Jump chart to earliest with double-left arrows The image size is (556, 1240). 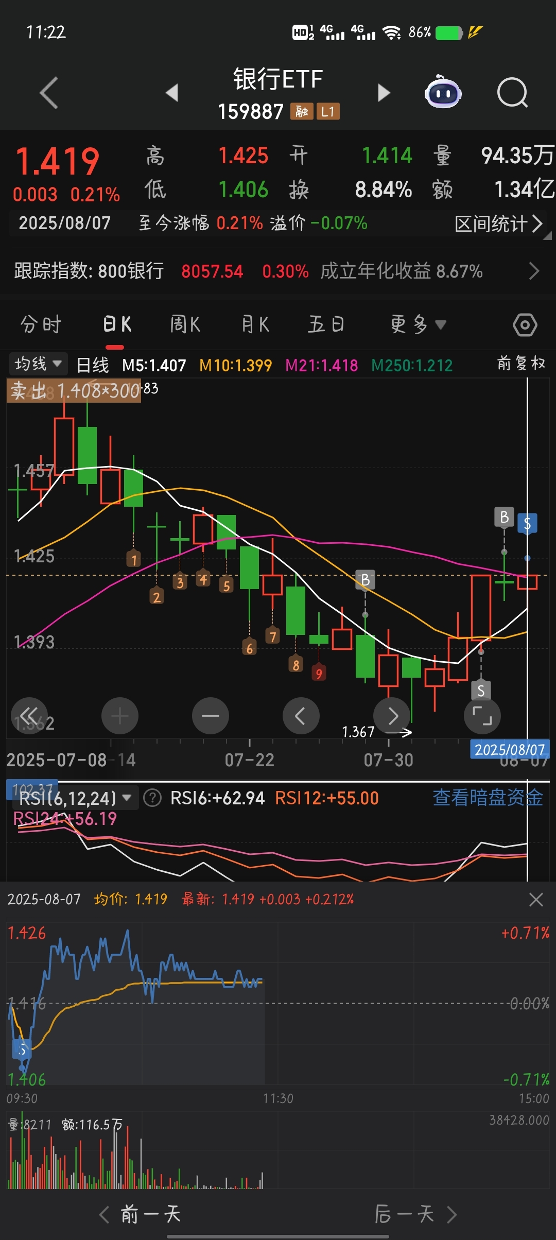pyautogui.click(x=29, y=716)
